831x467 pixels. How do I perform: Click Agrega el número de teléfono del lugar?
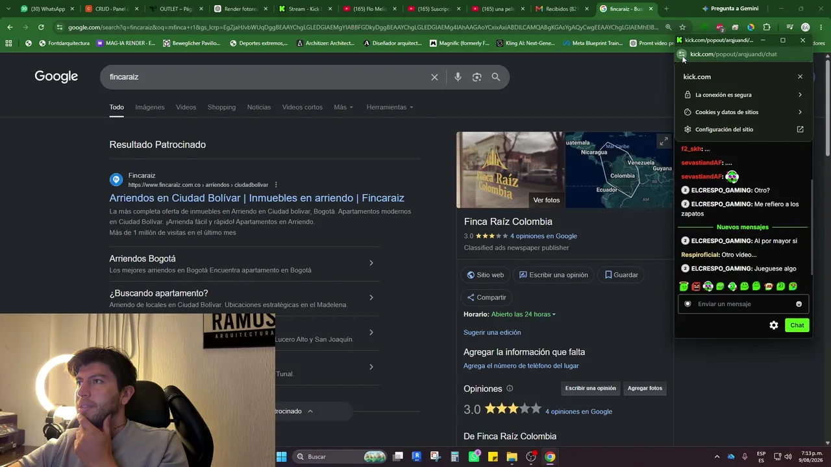coord(521,366)
